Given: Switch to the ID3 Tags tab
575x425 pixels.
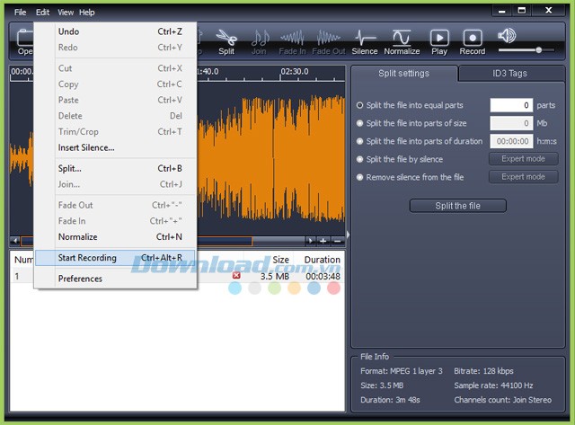Looking at the screenshot, I should (509, 74).
